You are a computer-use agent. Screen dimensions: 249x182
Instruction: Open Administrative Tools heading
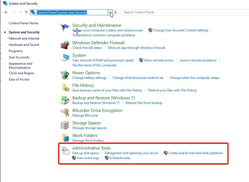click(x=91, y=148)
